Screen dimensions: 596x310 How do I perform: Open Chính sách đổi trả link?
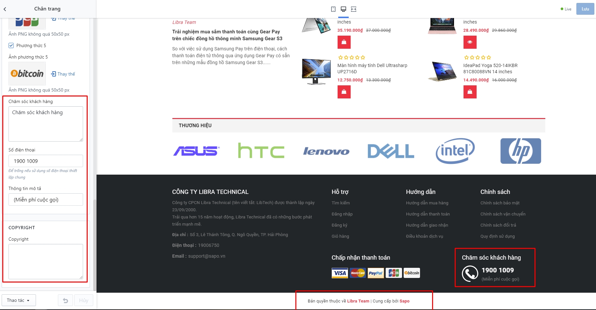[499, 225]
